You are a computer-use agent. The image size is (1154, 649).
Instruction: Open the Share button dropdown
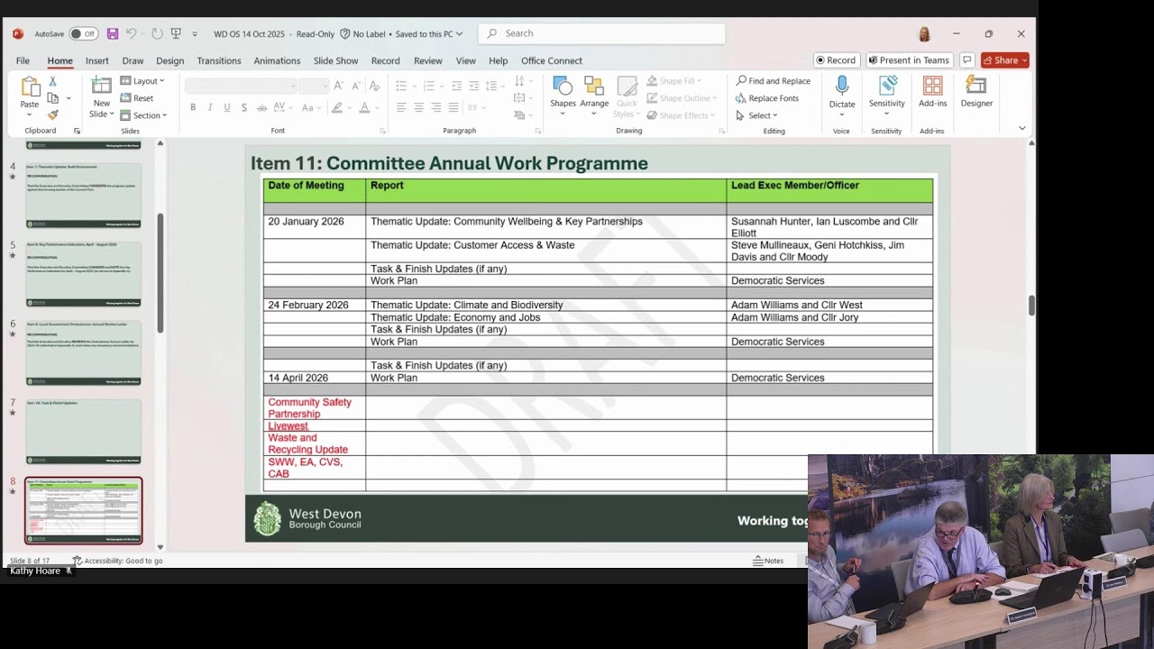tap(1024, 60)
